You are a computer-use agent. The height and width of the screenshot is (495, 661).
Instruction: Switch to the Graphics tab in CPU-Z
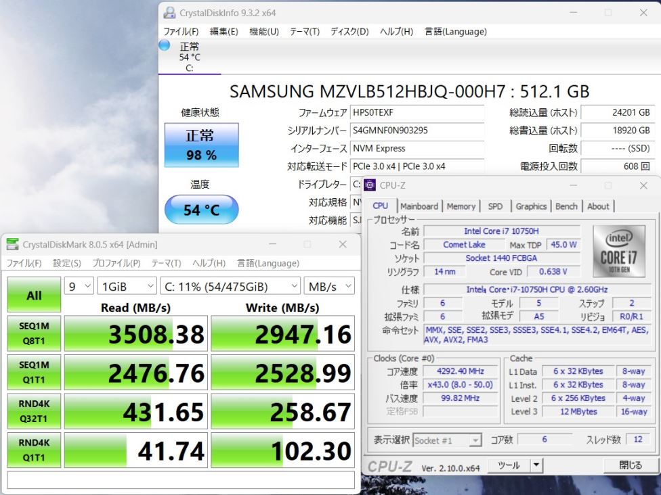point(531,206)
